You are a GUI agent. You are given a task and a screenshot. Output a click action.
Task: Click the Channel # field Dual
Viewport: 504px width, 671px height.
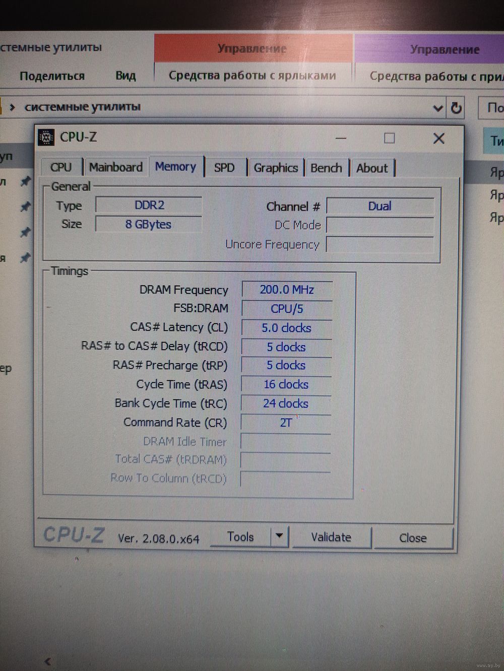[x=380, y=206]
